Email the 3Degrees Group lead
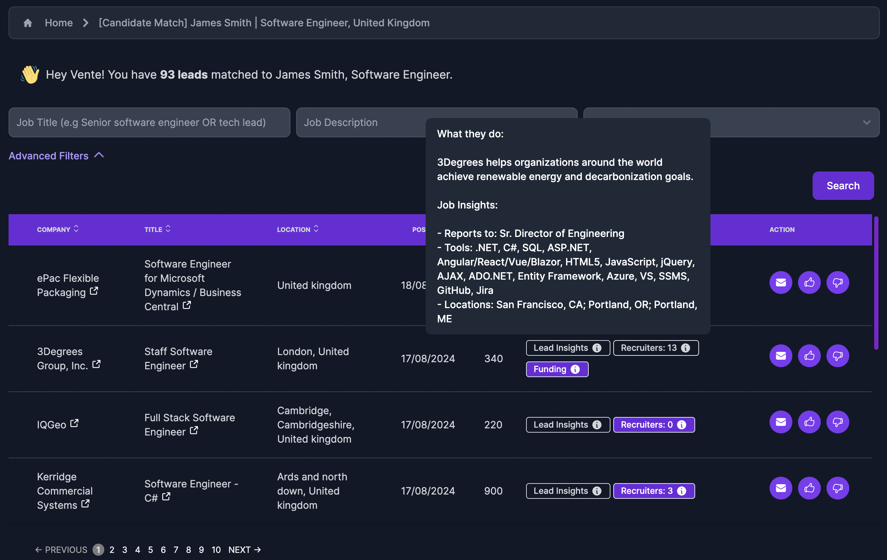887x560 pixels. point(781,356)
